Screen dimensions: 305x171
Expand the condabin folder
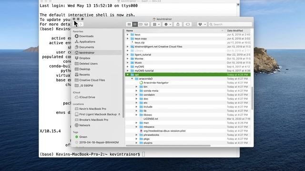[136, 95]
